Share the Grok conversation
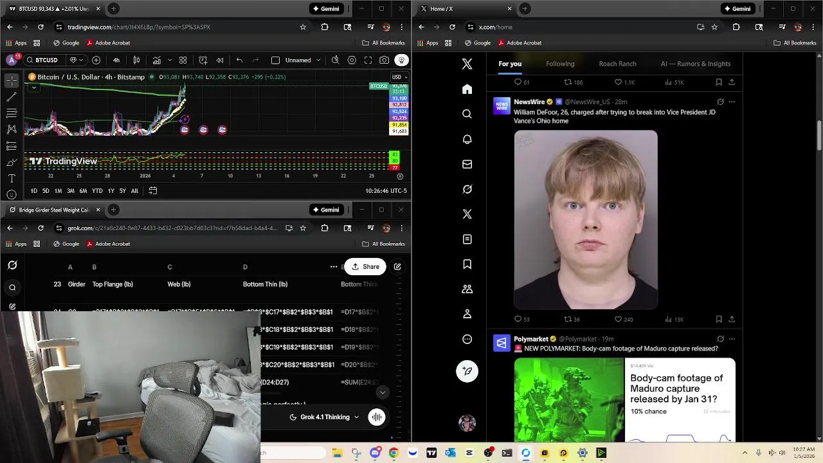The width and height of the screenshot is (823, 463). [x=365, y=267]
